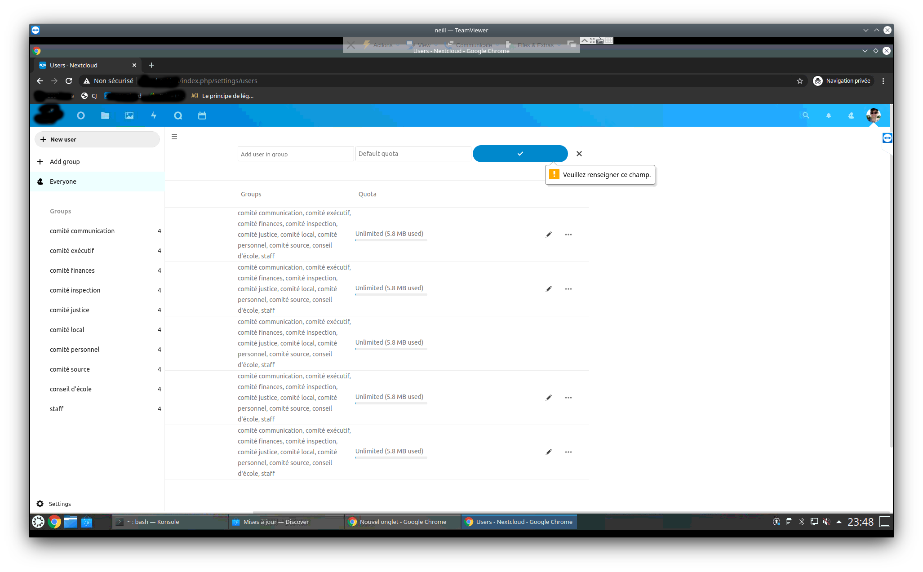Toggle the hamburger navigation menu icon

pos(174,137)
